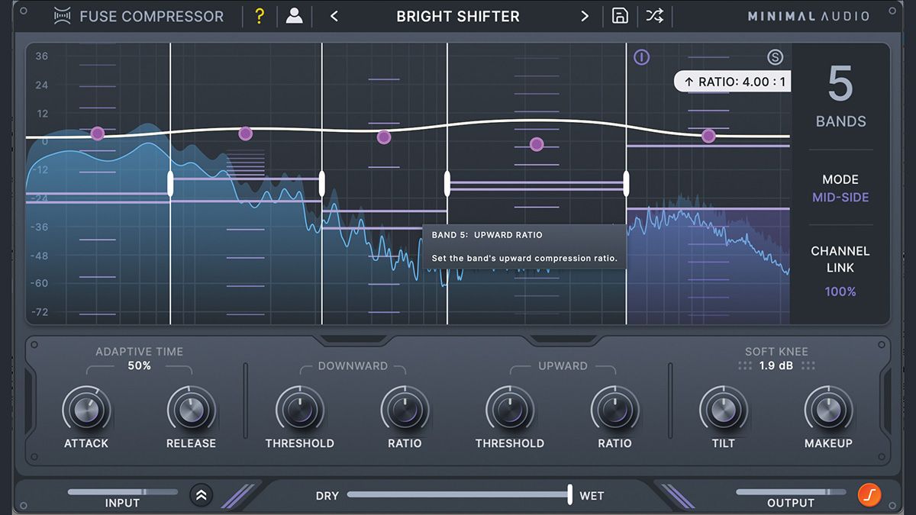
Task: Go to previous preset with left arrow
Action: pos(334,15)
